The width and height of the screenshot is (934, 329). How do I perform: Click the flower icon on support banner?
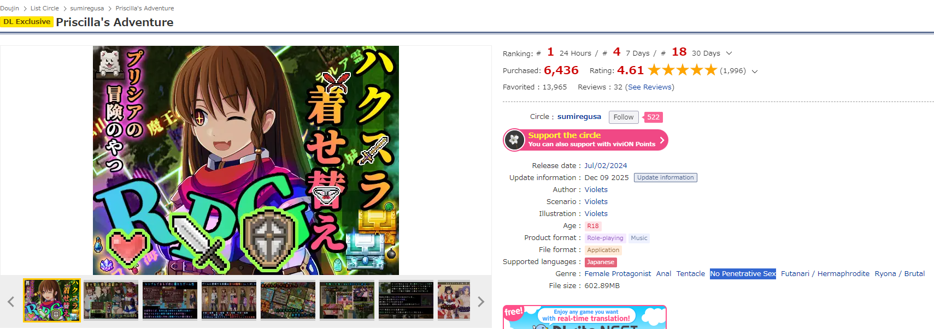point(514,140)
